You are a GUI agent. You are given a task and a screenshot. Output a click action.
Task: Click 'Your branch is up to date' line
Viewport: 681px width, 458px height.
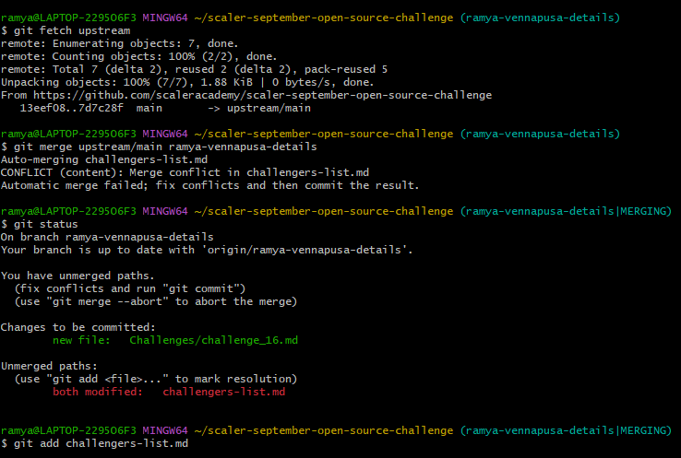[x=207, y=251]
